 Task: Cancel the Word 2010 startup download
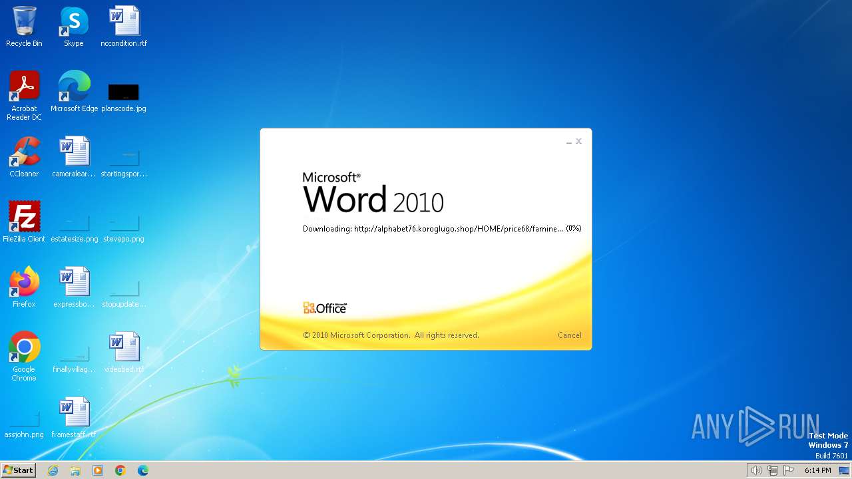(x=569, y=335)
